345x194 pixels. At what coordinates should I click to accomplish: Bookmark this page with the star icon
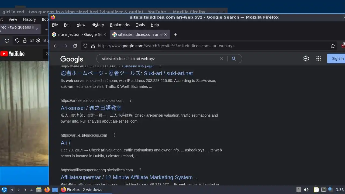point(333,46)
